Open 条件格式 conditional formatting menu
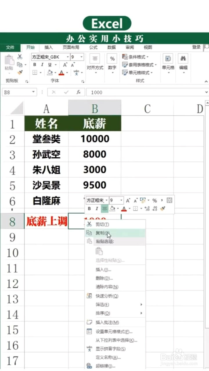209x371 pixels. pos(136,57)
